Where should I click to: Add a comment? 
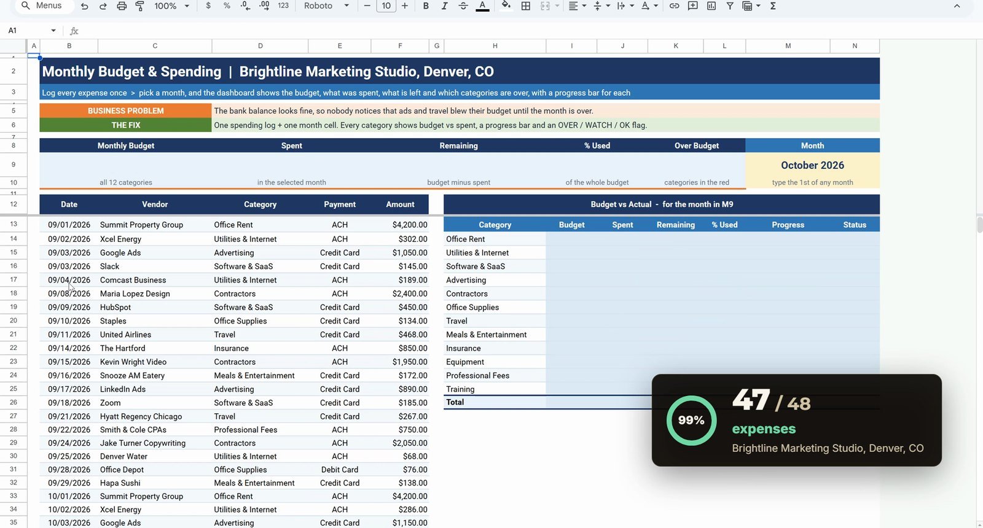pyautogui.click(x=693, y=6)
